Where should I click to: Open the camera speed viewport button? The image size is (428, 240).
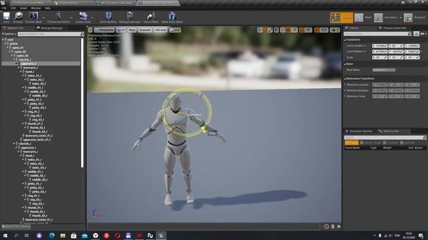point(335,30)
